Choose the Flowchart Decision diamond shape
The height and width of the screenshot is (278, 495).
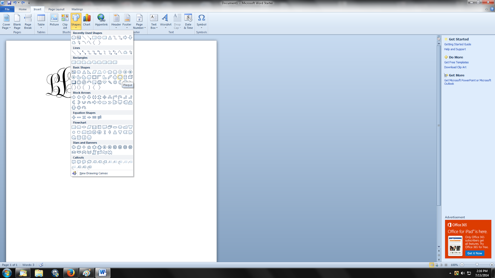click(84, 127)
